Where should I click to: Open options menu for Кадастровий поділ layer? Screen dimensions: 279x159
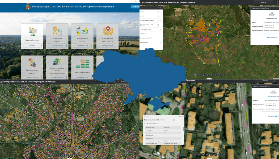161,29
